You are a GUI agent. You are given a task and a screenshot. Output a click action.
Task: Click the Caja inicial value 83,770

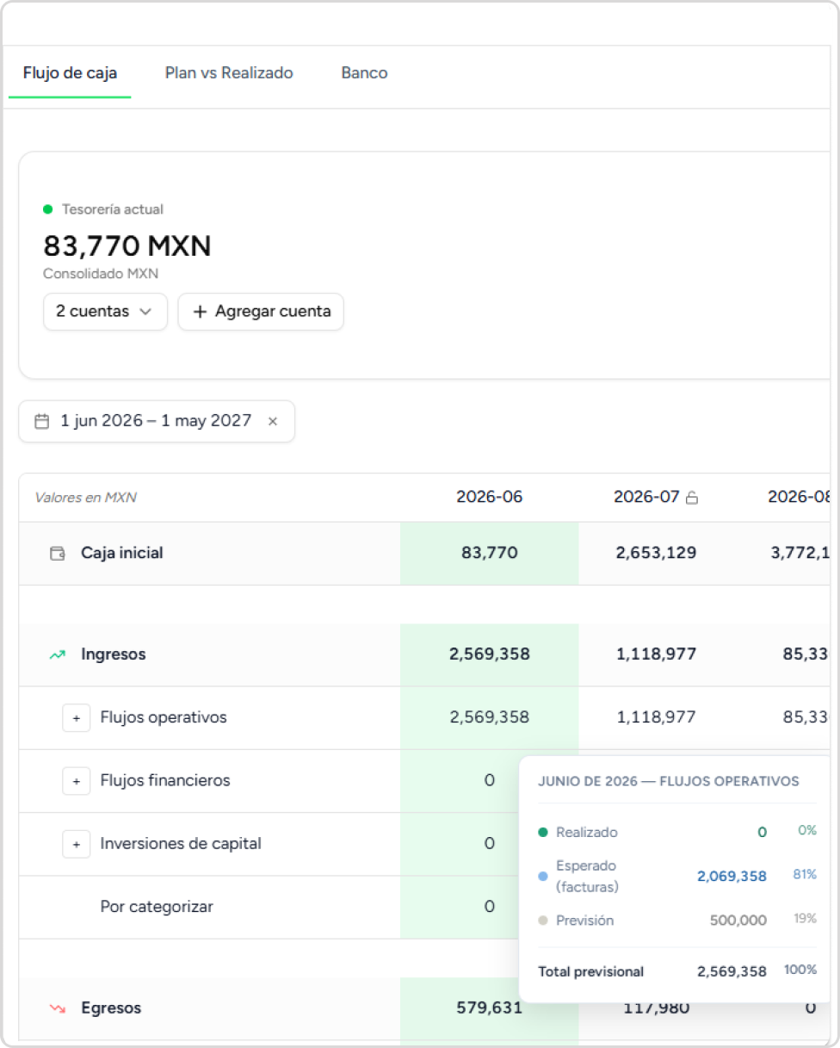click(489, 553)
